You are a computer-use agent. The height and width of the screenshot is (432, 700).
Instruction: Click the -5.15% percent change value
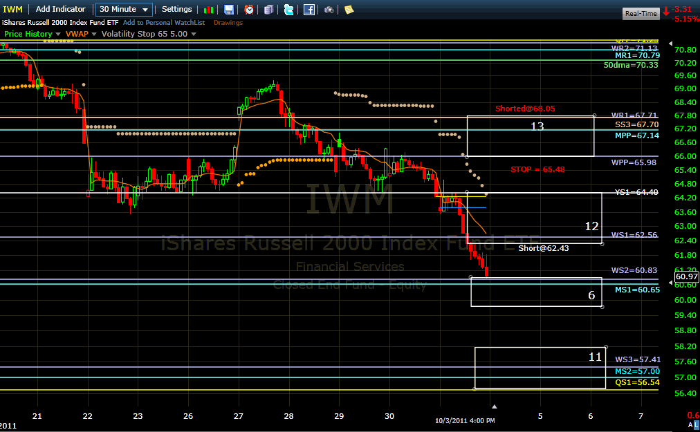685,19
